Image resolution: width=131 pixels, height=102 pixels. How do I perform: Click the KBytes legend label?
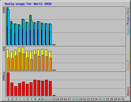click(128, 92)
